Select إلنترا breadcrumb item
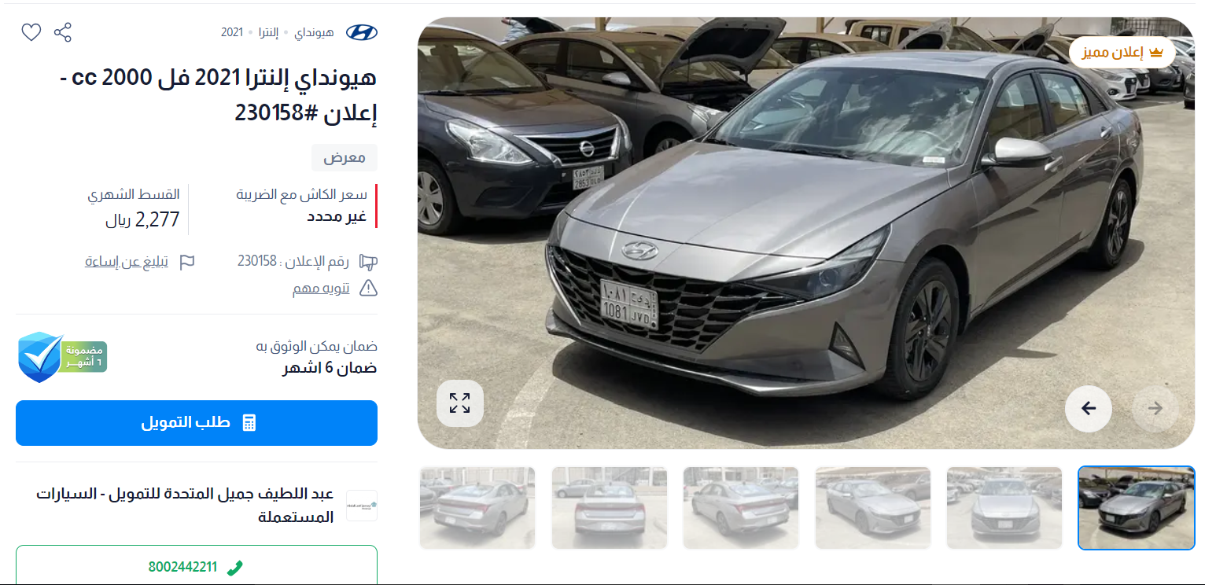Image resolution: width=1205 pixels, height=585 pixels. 271,32
